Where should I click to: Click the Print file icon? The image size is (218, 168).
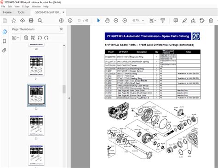pyautogui.click(x=31, y=20)
